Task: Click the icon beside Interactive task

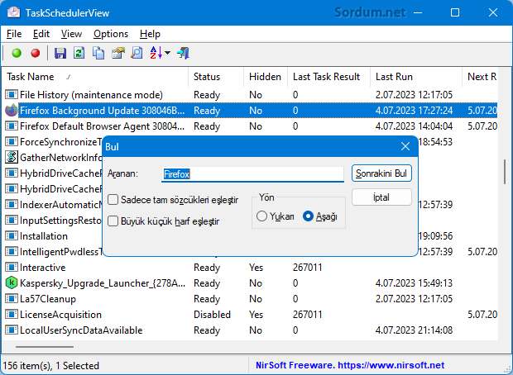Action: [x=11, y=267]
